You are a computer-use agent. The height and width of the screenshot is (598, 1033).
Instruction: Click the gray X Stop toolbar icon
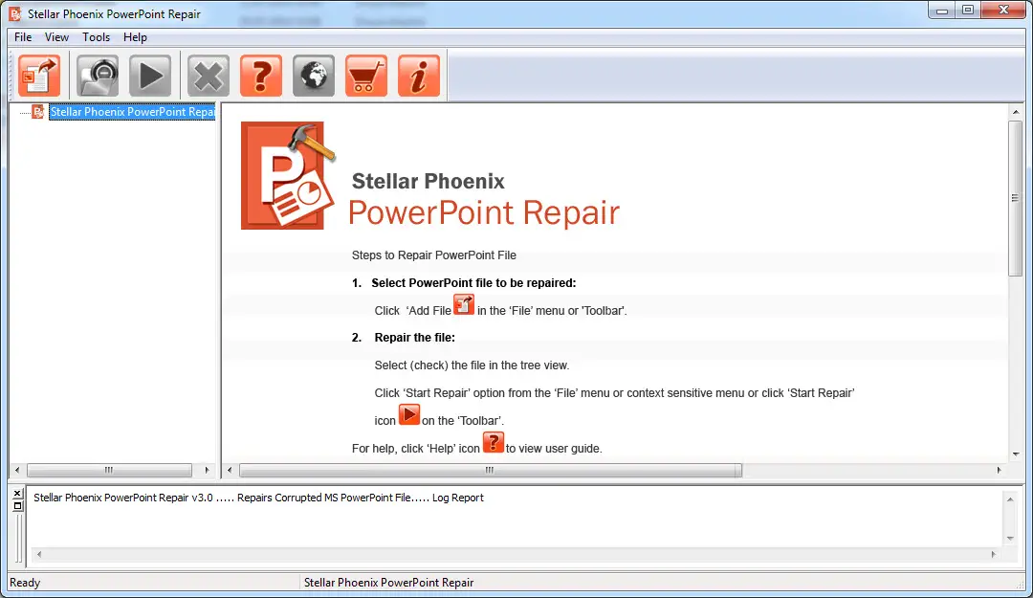(209, 76)
